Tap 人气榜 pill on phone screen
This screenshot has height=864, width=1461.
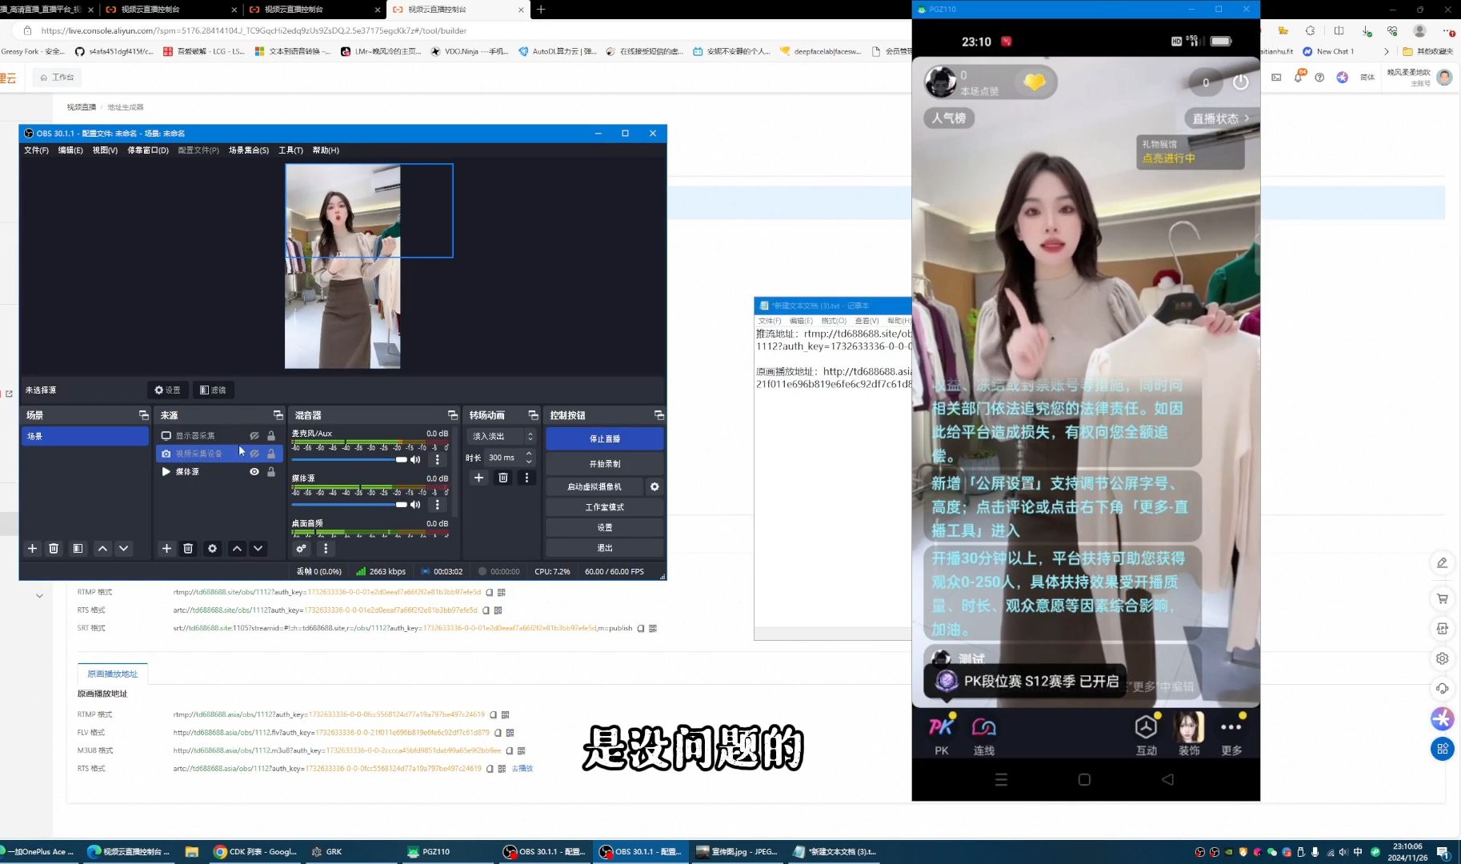pyautogui.click(x=949, y=118)
